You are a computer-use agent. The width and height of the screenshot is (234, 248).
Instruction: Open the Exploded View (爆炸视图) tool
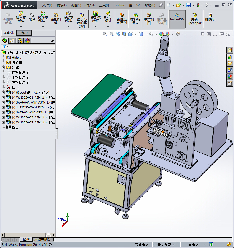149,19
